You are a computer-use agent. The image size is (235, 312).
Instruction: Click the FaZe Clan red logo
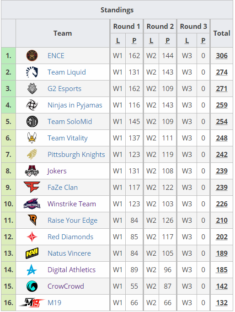pos(32,187)
